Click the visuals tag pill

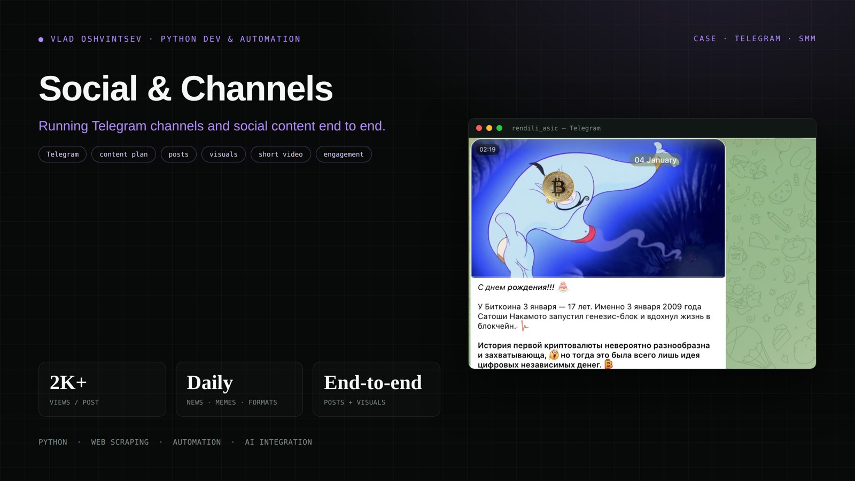click(223, 154)
